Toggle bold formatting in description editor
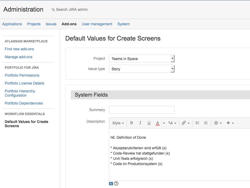The image size is (250, 188). [x=132, y=123]
